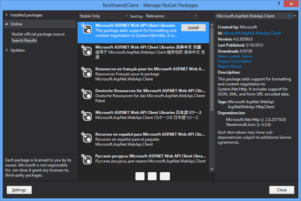301x201 pixels.
Task: Install the ASP.NET Web API Client Libraries
Action: [x=193, y=28]
